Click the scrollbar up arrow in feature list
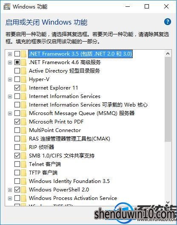 click(x=168, y=54)
